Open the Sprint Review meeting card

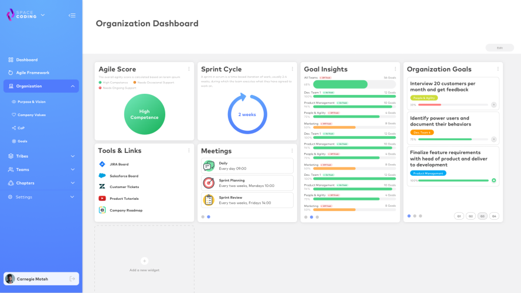pos(247,200)
